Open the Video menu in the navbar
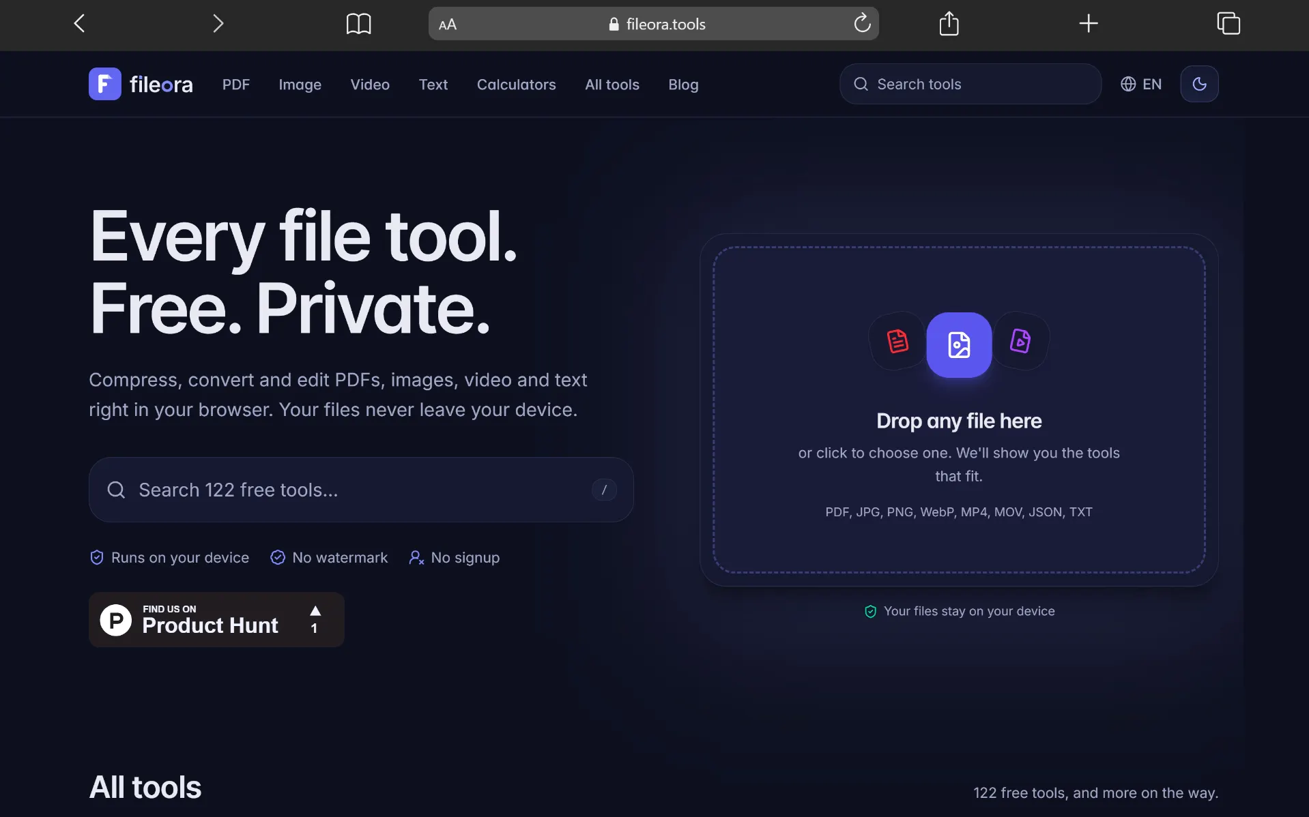 [370, 85]
